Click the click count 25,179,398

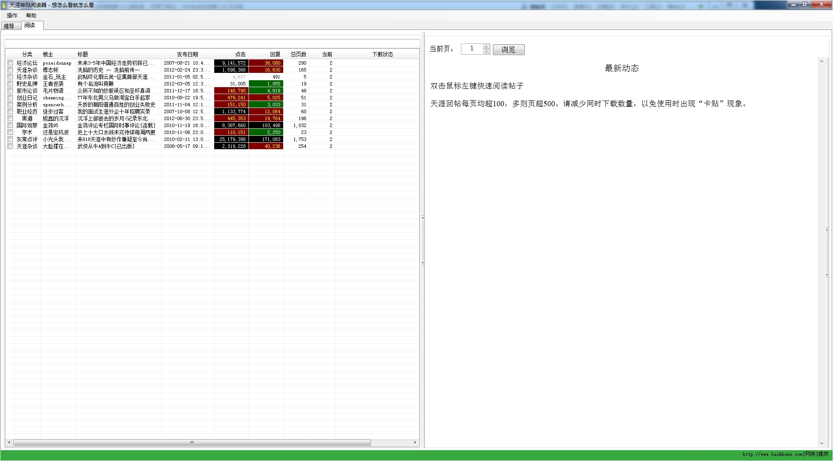[x=231, y=139]
